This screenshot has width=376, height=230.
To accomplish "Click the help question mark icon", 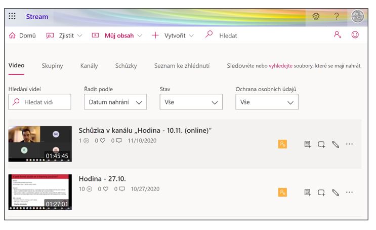I will 337,16.
